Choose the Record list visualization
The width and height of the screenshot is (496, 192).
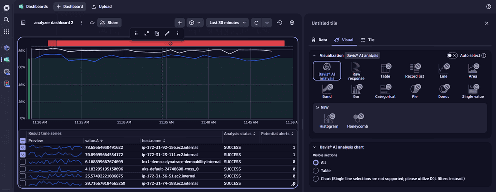click(414, 71)
